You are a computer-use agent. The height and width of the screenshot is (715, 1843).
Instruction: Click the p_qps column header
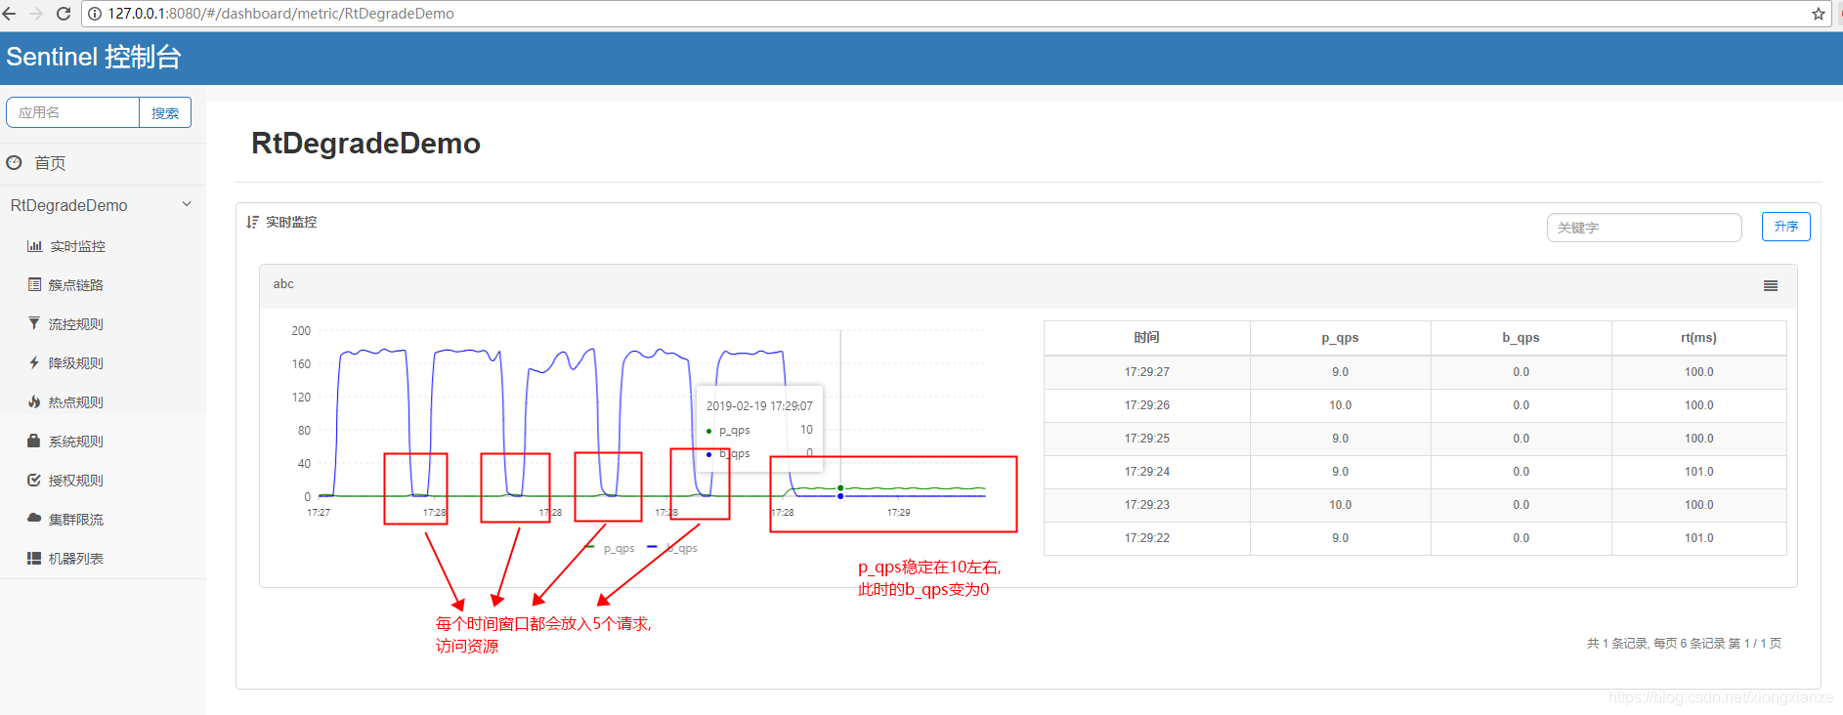coord(1340,338)
